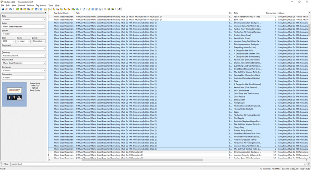Click the Year field showing 2009

(9, 41)
